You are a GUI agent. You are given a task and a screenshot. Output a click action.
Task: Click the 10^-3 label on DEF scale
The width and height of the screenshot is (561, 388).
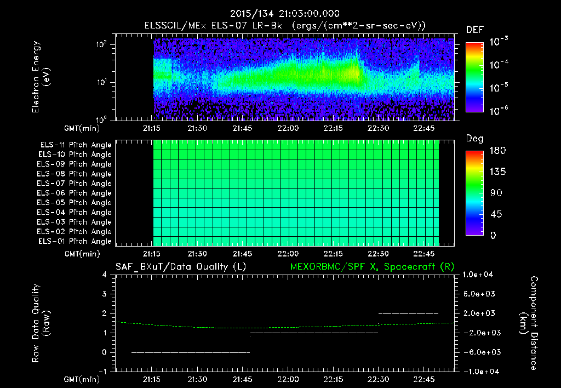pos(499,42)
